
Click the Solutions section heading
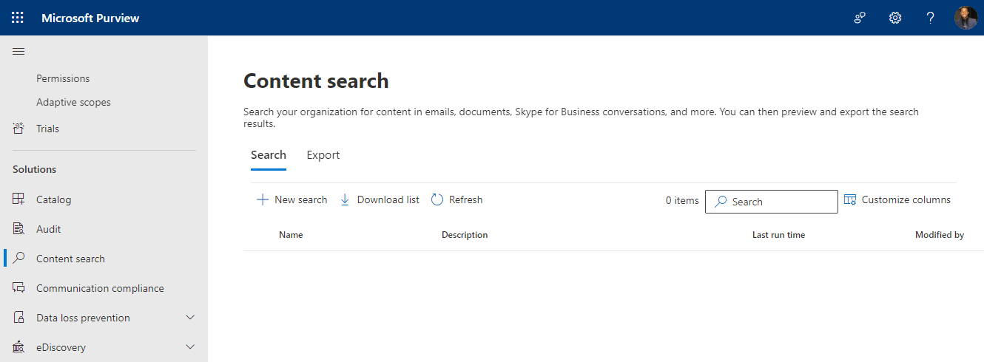(35, 169)
